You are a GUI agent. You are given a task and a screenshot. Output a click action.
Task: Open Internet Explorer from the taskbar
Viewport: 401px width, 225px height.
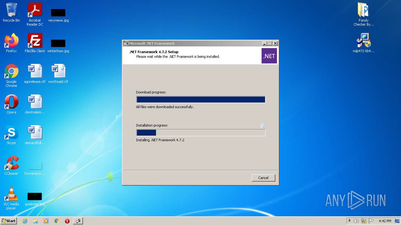pyautogui.click(x=25, y=221)
